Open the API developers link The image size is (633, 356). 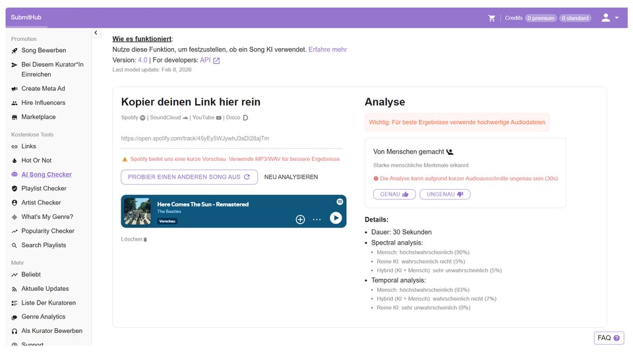(205, 60)
